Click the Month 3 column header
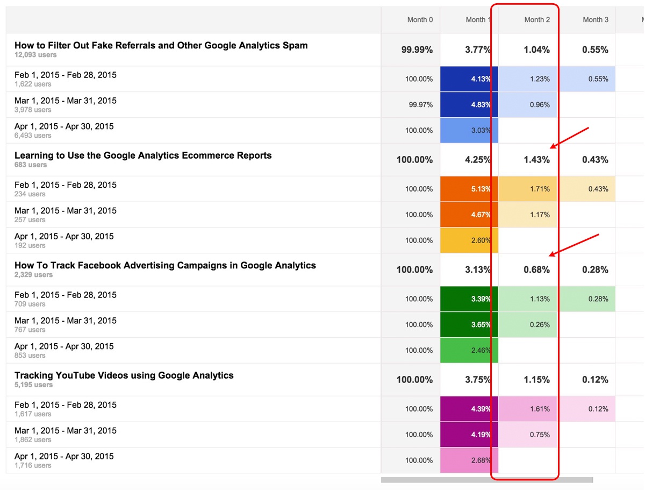645x490 pixels. pyautogui.click(x=596, y=20)
